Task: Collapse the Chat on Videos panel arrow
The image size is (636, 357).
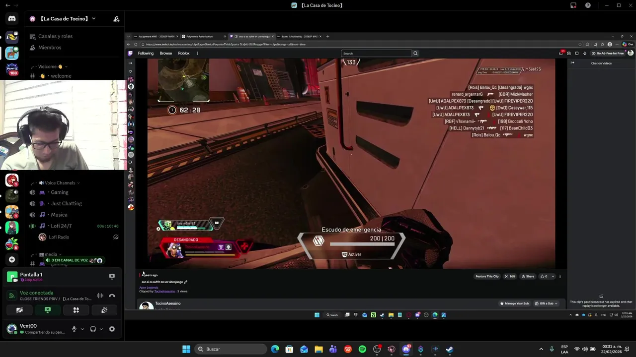Action: tap(572, 63)
